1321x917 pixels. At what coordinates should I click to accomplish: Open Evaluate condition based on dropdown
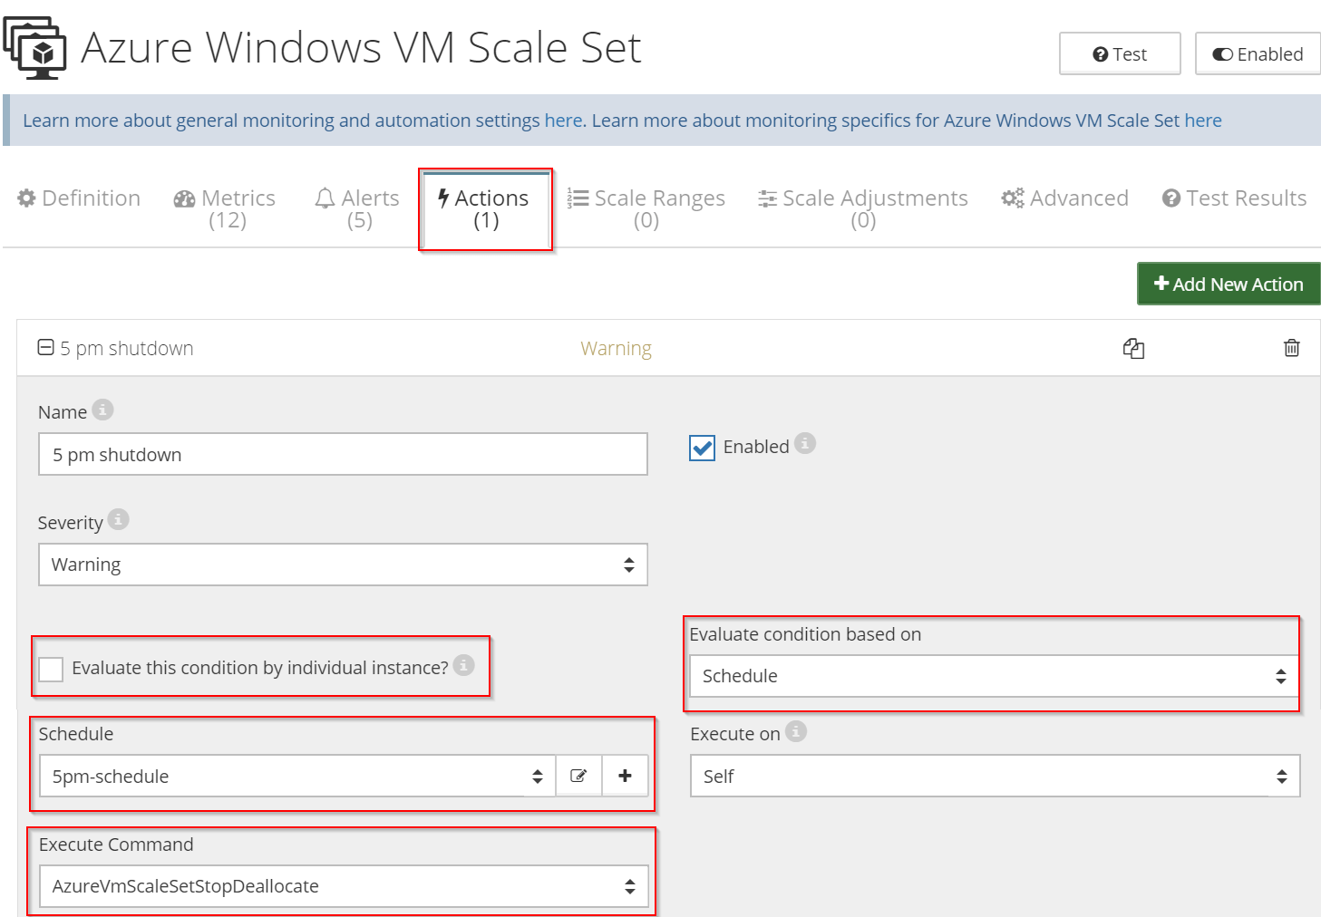(995, 676)
